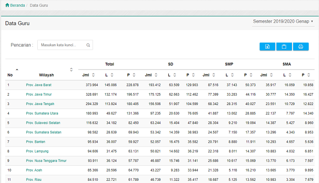319x183 pixels.
Task: Select Aceh SD male value 9.283
Action: click(x=175, y=170)
